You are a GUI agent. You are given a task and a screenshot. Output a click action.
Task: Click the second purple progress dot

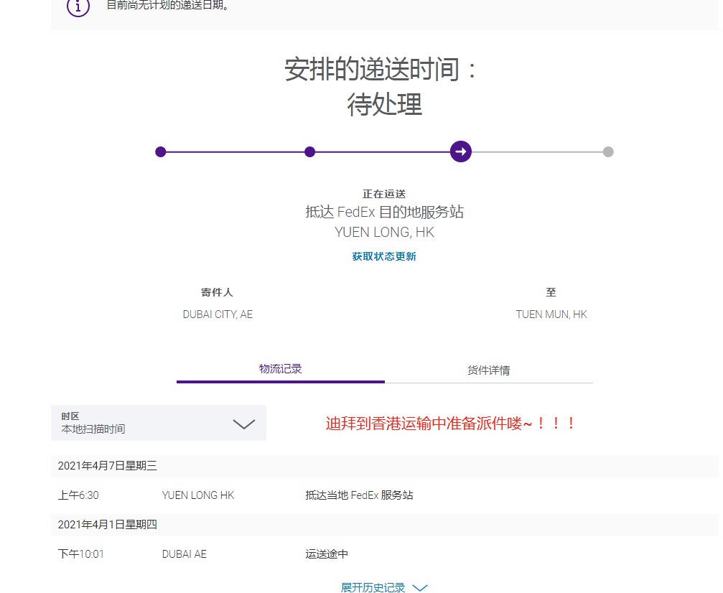(310, 151)
